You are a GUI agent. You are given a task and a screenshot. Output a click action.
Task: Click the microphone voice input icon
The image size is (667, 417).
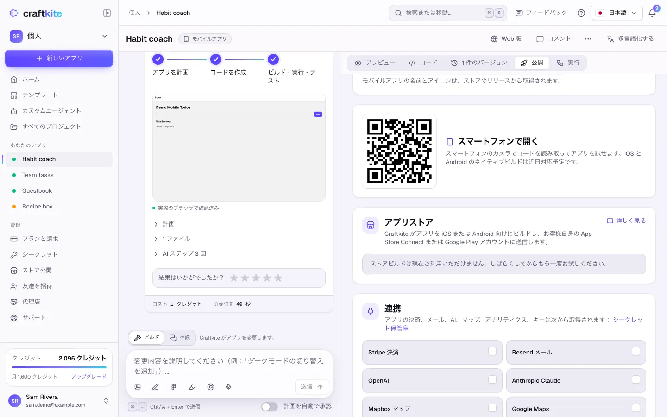point(228,387)
